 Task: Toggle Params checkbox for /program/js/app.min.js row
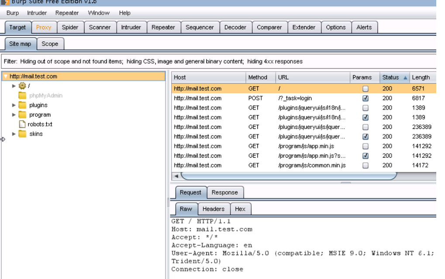tap(366, 146)
